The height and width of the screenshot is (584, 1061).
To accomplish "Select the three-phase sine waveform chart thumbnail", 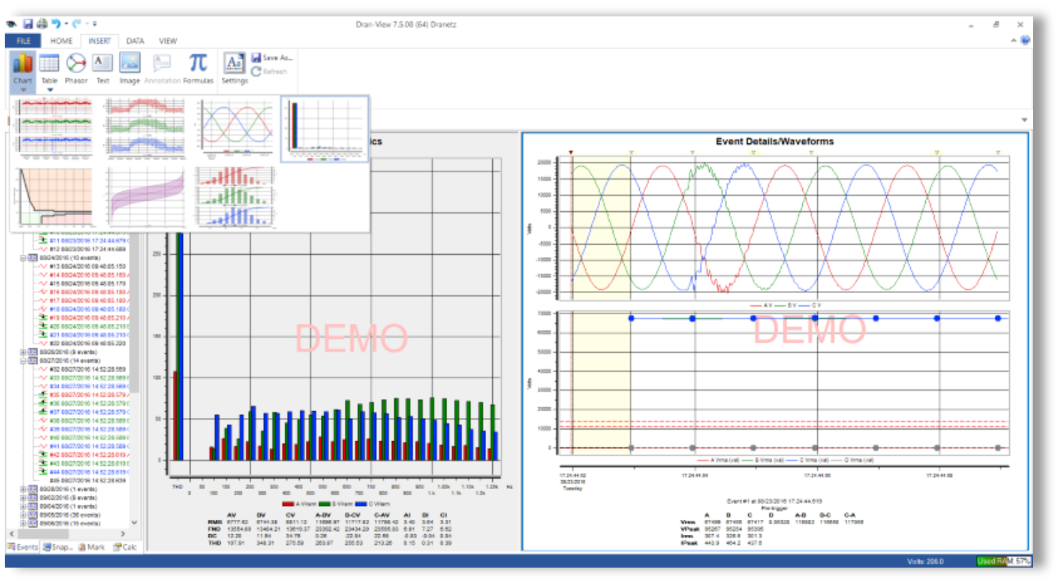I will click(235, 128).
